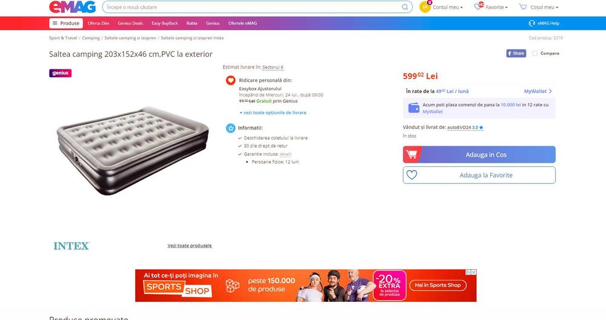606x320 pixels.
Task: Select Genius Deals in the navigation bar
Action: 130,23
